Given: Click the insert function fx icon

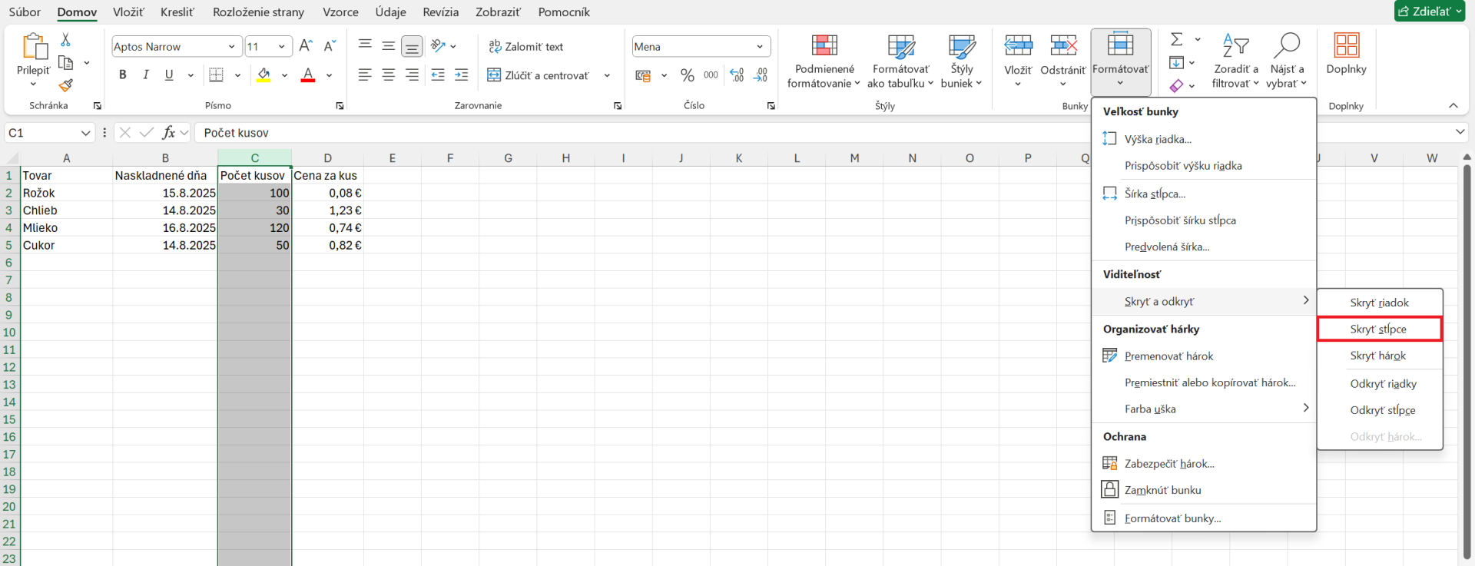Looking at the screenshot, I should coord(169,133).
